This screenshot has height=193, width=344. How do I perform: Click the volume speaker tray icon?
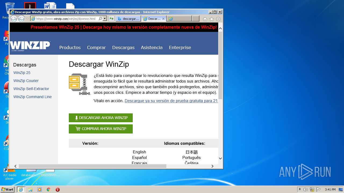point(306,190)
